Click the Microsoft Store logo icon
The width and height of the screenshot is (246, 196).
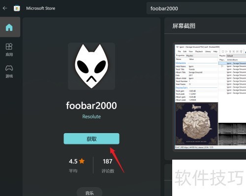[17, 8]
